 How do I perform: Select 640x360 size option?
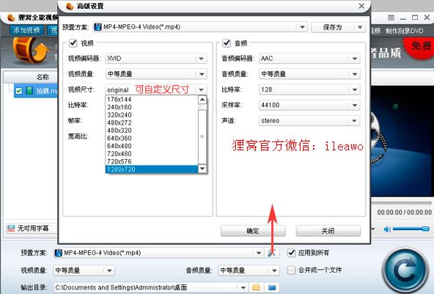[x=152, y=138]
